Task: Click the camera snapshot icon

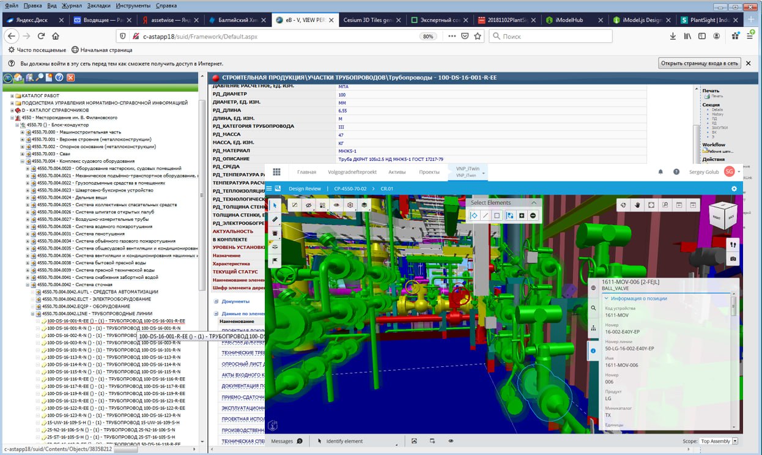Action: click(x=733, y=259)
